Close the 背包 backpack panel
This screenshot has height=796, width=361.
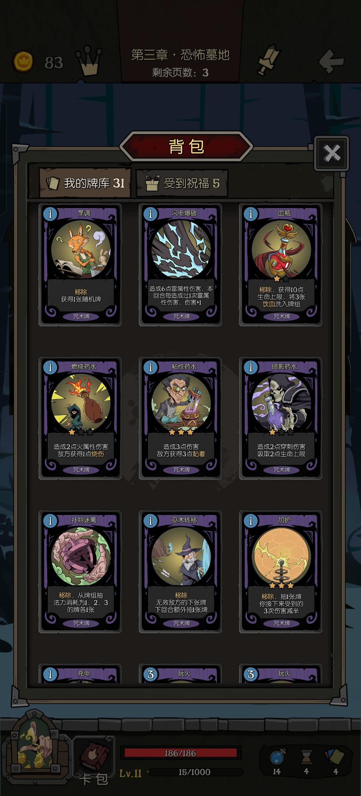[332, 153]
